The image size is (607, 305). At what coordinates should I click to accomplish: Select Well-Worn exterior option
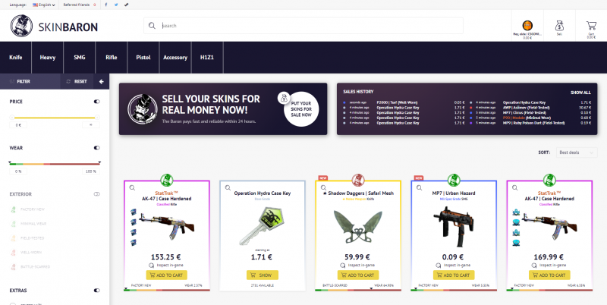pyautogui.click(x=26, y=253)
